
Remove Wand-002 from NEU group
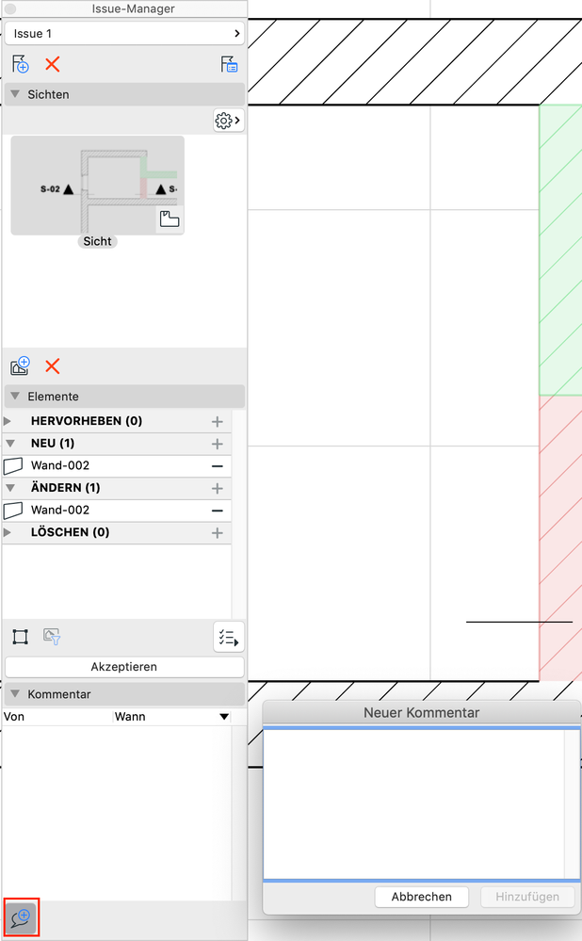point(218,466)
